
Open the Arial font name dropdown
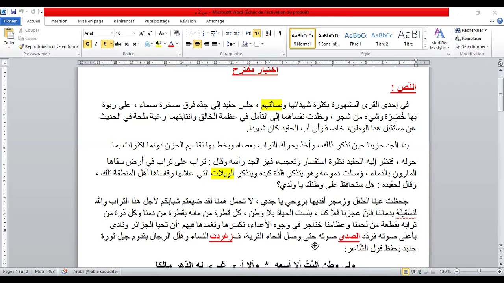(112, 33)
